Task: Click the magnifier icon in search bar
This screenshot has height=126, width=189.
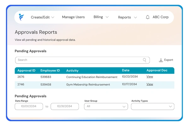Action: point(145,60)
